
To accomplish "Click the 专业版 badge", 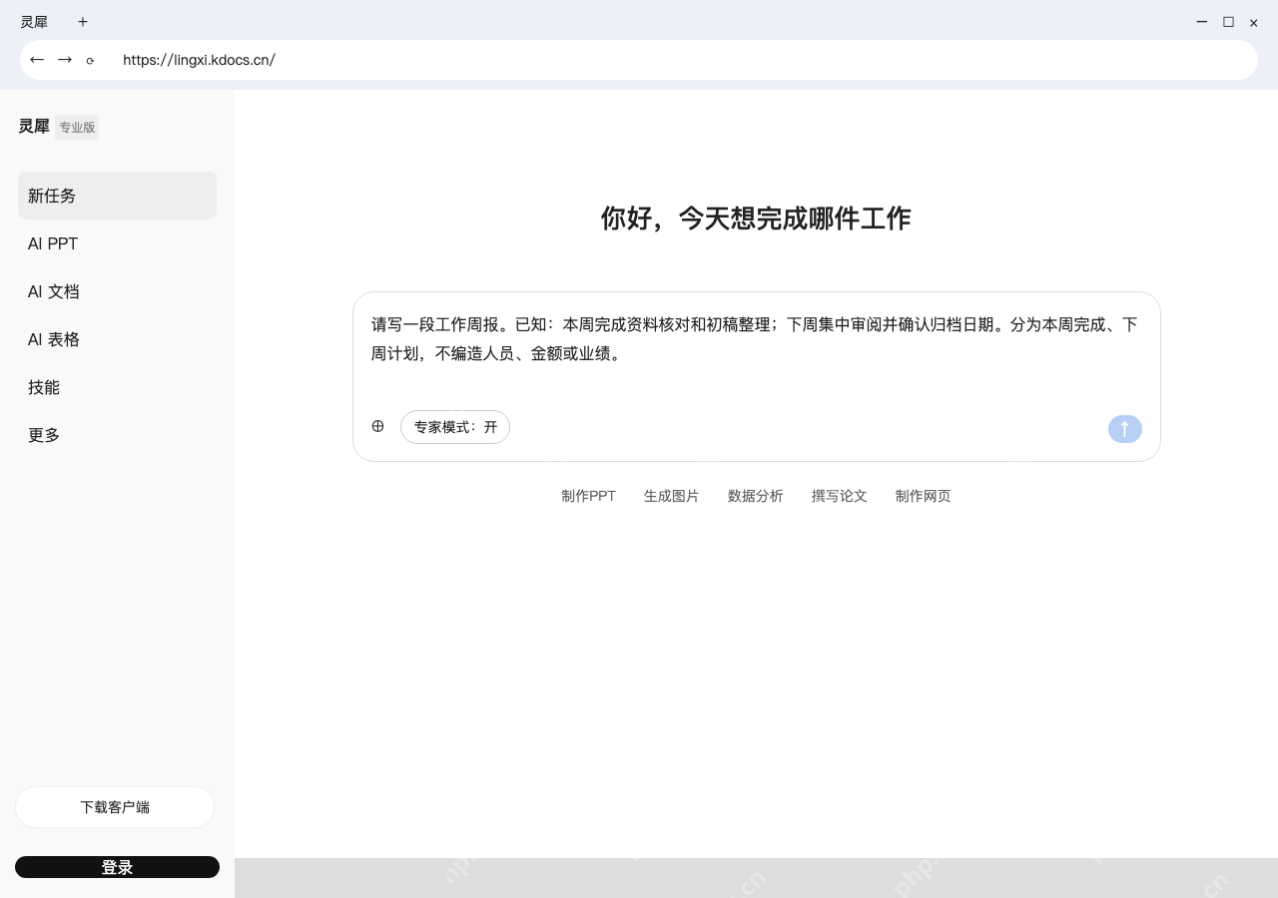I will pos(77,128).
